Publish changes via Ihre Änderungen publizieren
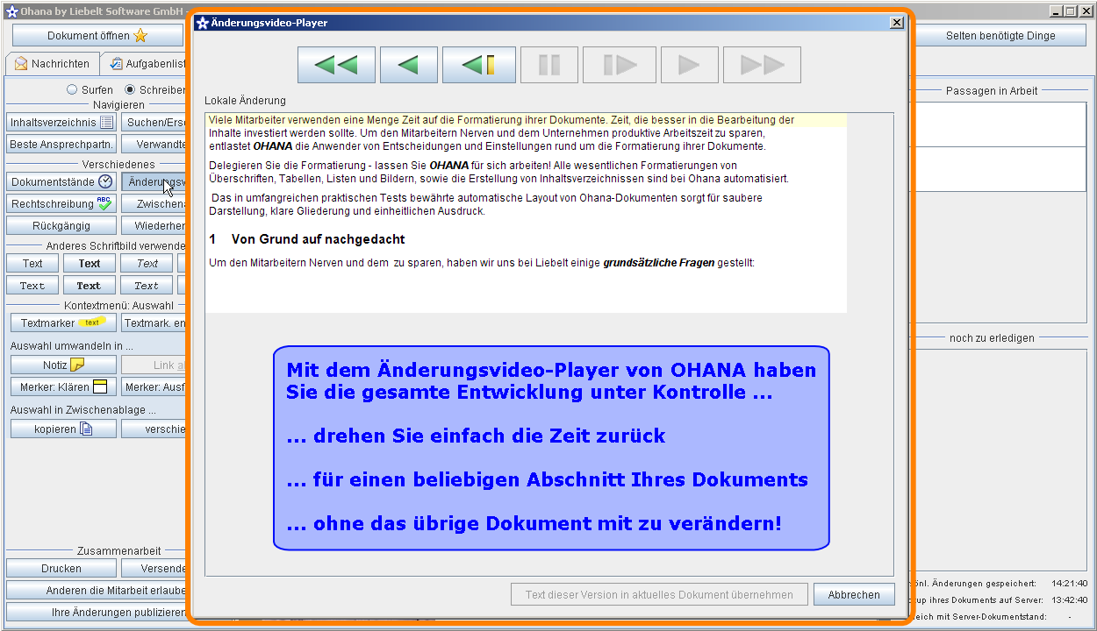 97,613
